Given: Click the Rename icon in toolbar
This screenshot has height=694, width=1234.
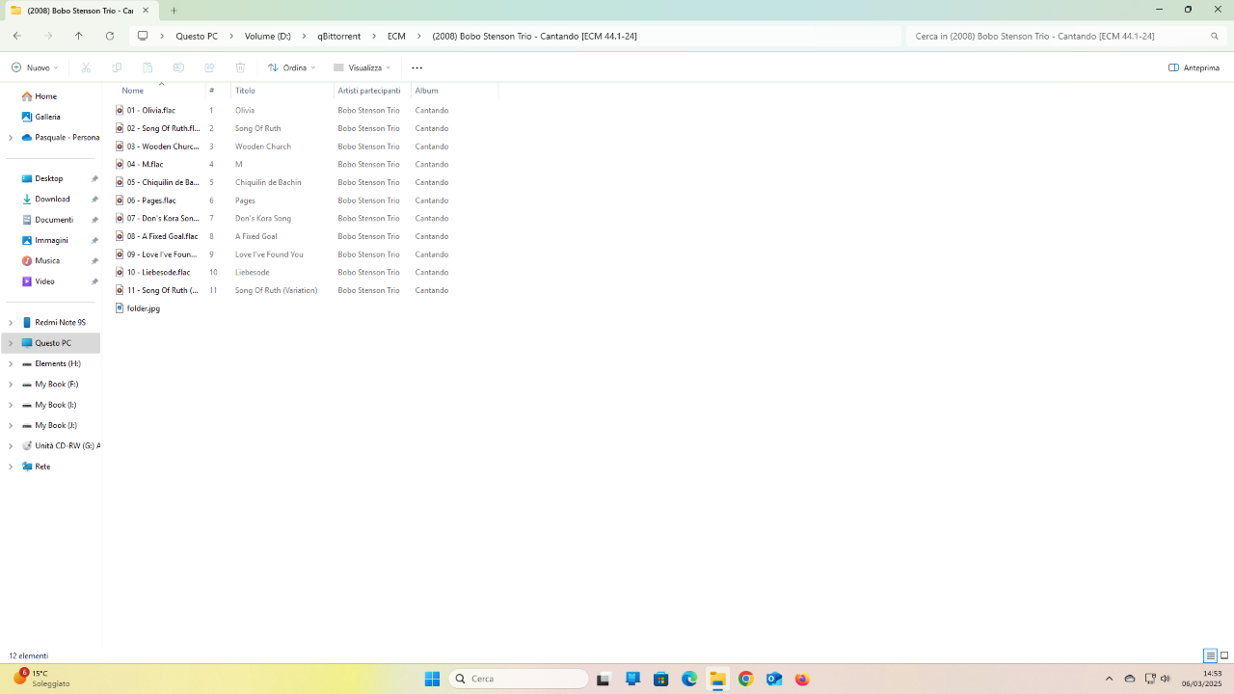Looking at the screenshot, I should (178, 67).
